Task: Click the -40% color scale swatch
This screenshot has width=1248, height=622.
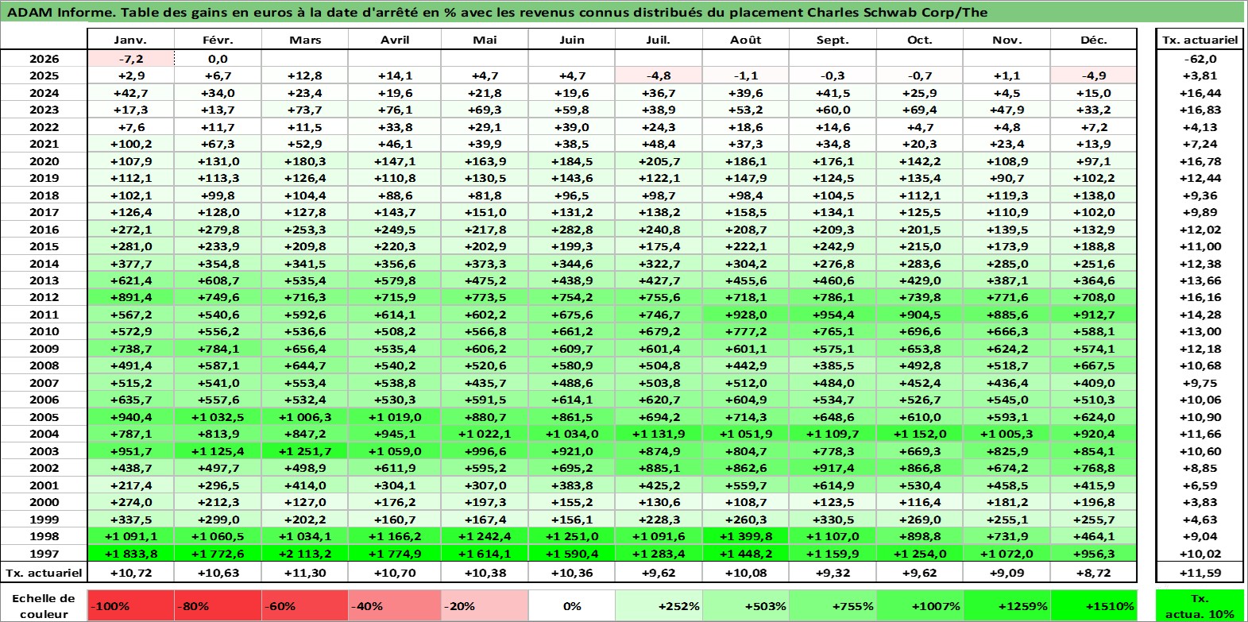Action: click(x=395, y=605)
